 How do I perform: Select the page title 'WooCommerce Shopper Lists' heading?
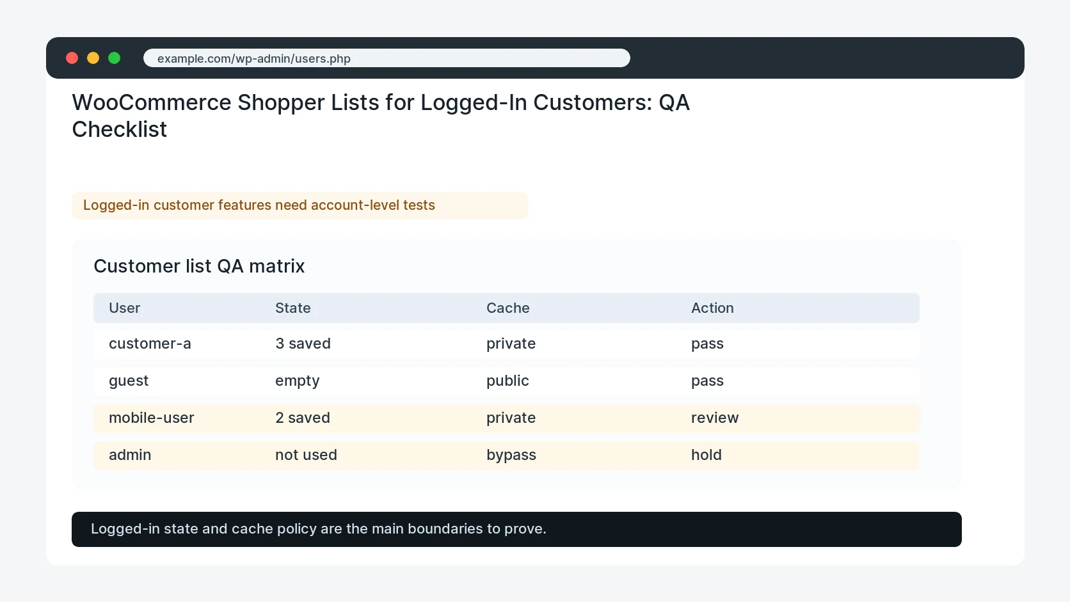(381, 116)
